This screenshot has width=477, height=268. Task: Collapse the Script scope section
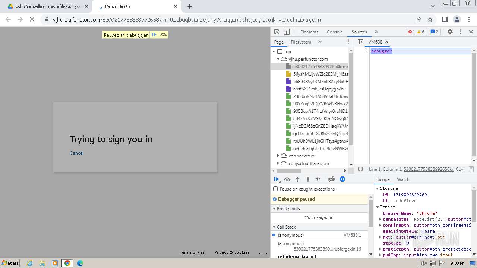[x=377, y=207]
